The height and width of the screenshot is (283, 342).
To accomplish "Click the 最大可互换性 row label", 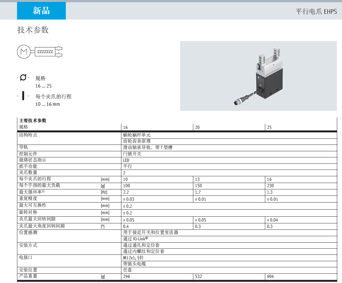I will tap(33, 205).
